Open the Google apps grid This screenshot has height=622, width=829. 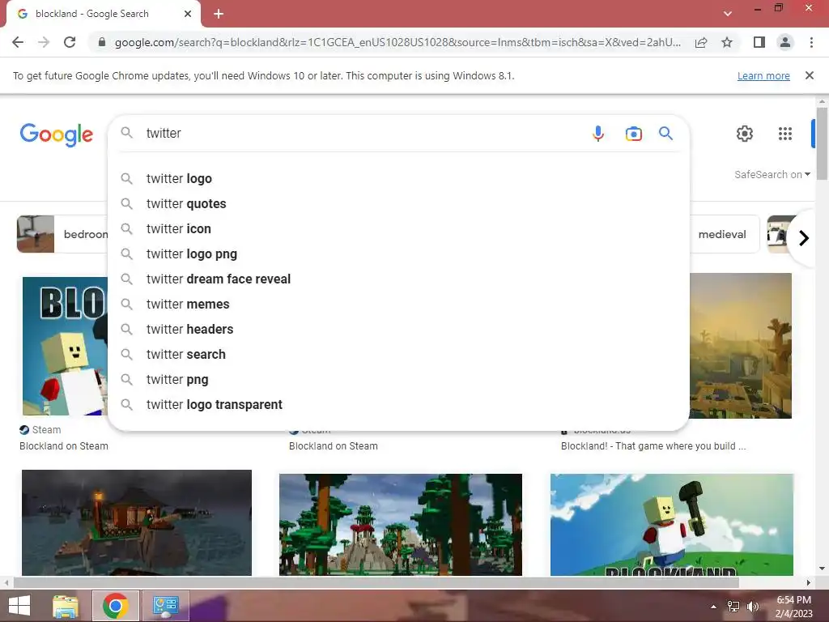coord(785,134)
